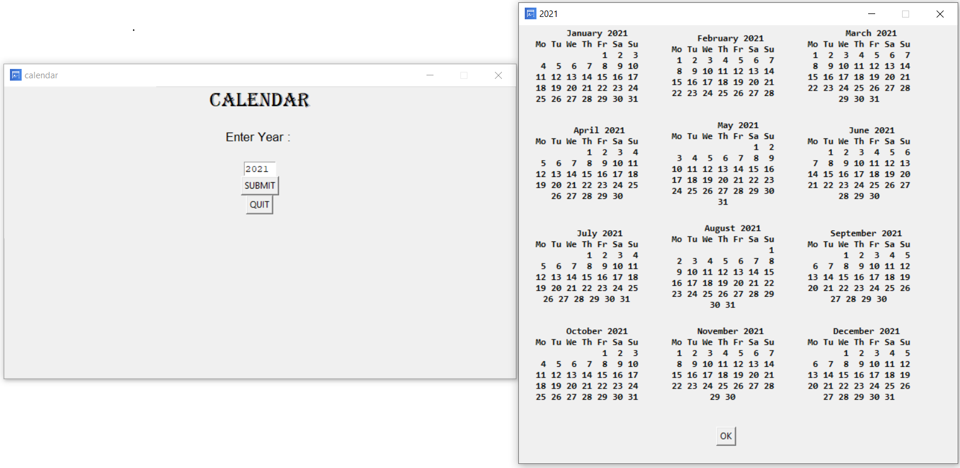The image size is (960, 468).
Task: Click day 31 in January 2021
Action: tap(633, 99)
